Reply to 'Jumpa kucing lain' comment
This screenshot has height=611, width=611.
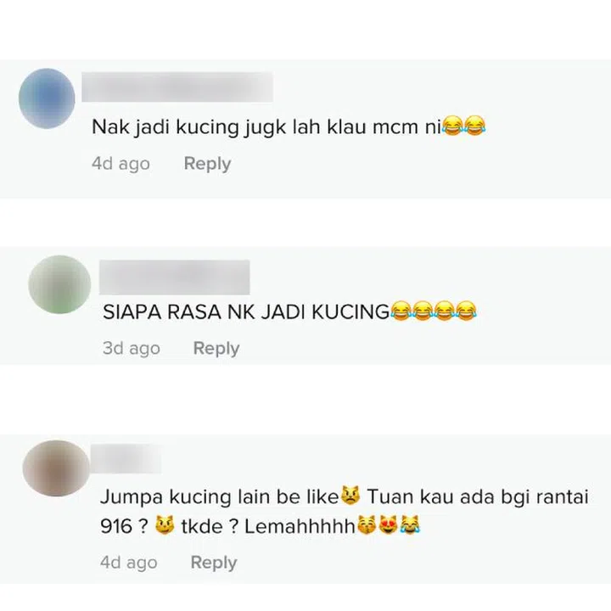pyautogui.click(x=214, y=563)
